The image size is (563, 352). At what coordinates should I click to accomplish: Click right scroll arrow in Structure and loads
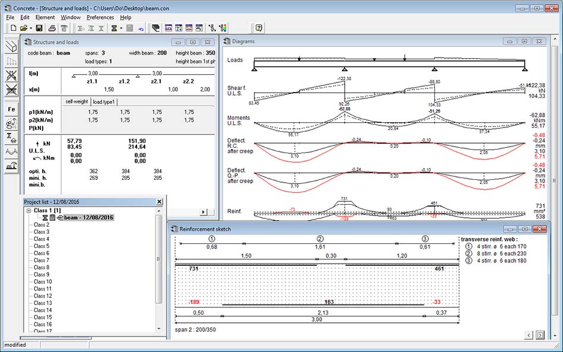[x=203, y=212]
